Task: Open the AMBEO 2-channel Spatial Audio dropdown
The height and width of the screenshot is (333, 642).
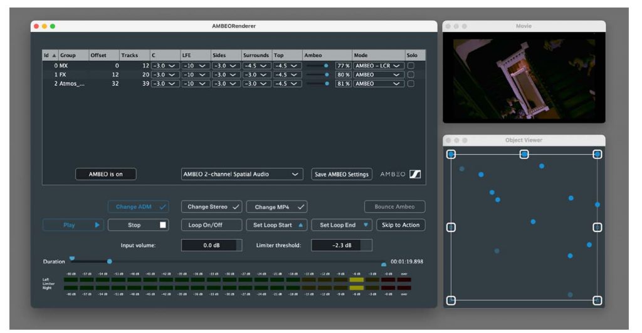Action: [241, 174]
